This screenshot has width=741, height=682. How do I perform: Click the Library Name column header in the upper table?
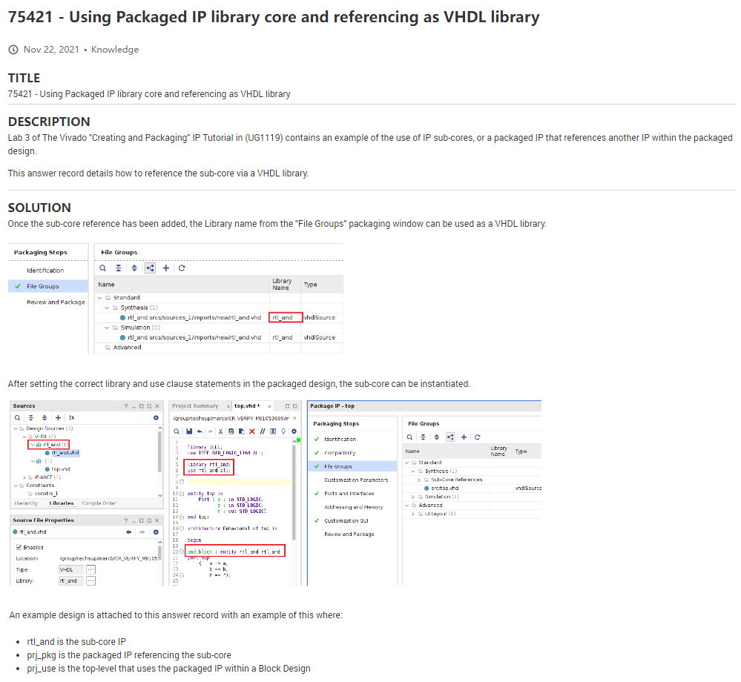pyautogui.click(x=285, y=285)
